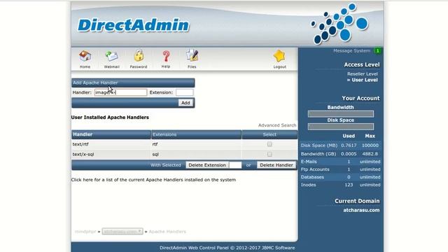This screenshot has width=448, height=252.
Task: Click the Disk Space usage bar
Action: 341,127
